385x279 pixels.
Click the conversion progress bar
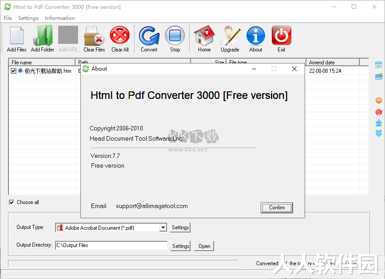(123, 263)
